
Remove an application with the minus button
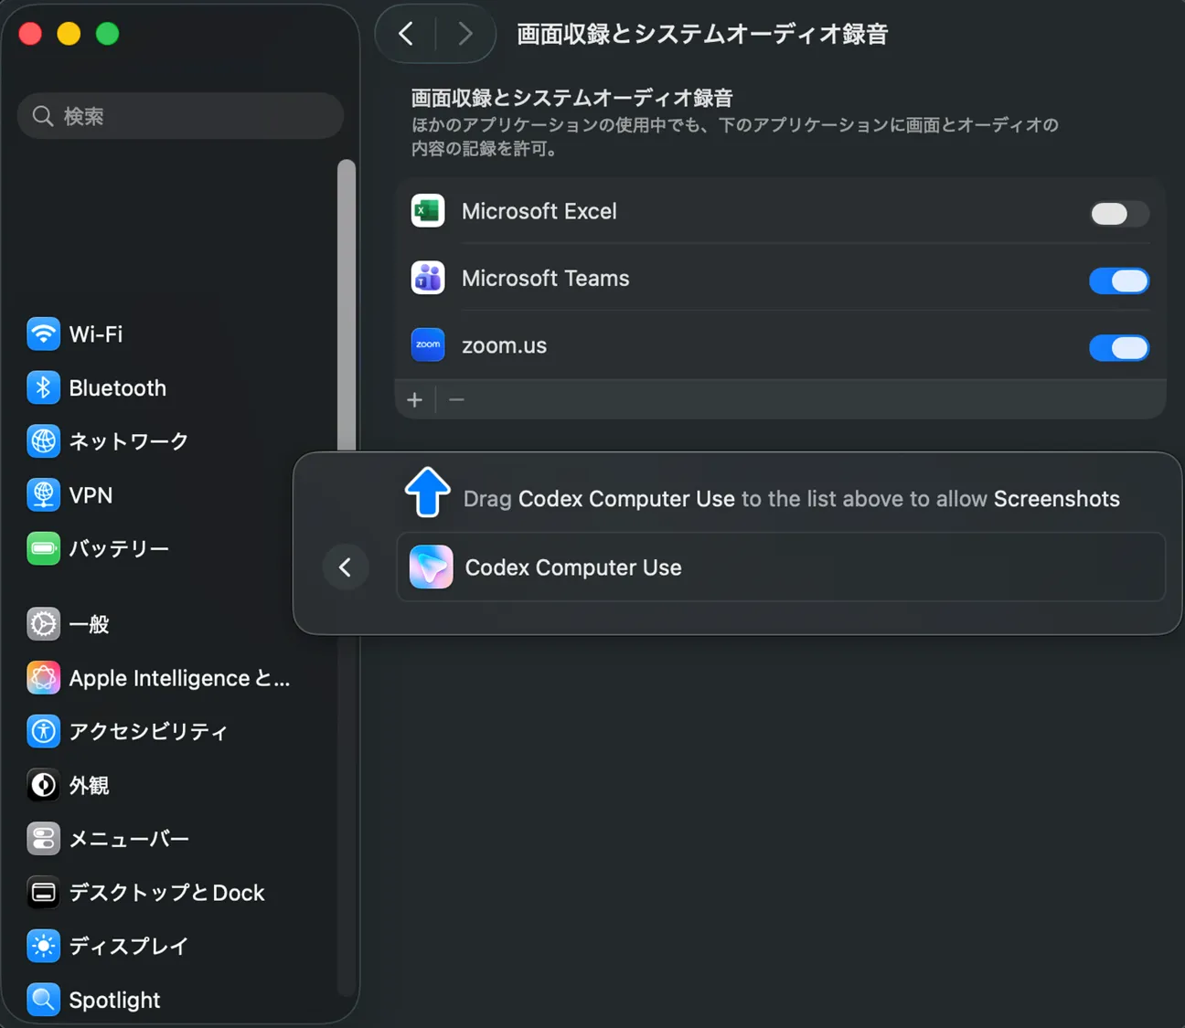pos(456,399)
